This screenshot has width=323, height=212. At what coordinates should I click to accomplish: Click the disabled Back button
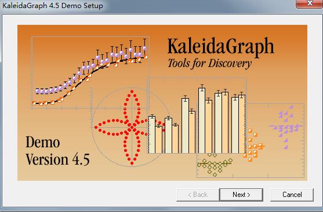[x=198, y=195]
